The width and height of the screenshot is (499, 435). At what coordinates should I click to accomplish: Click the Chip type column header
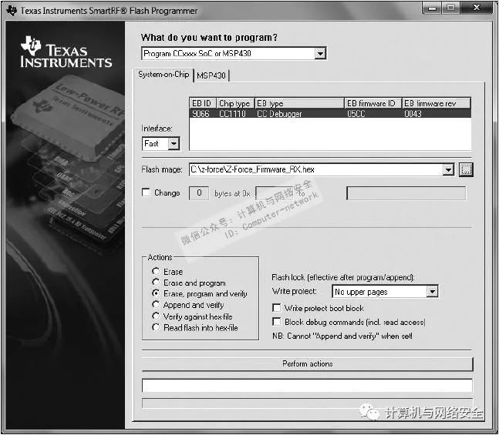235,103
